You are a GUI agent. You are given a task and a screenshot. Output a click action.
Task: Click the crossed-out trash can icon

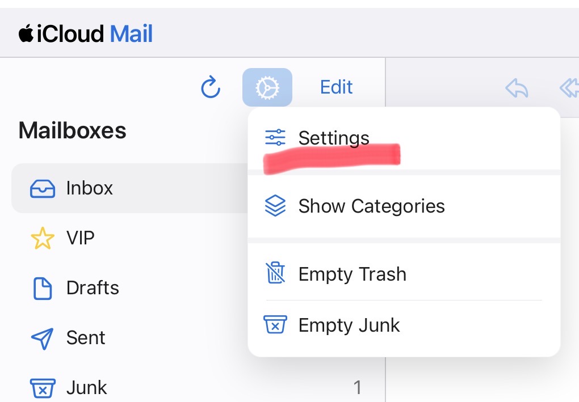(275, 273)
